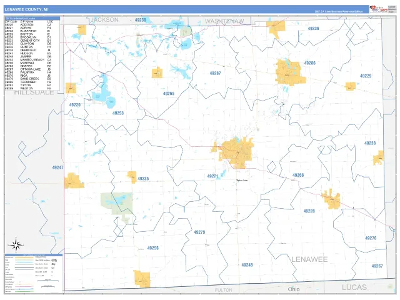Click the JACKSON county label
The height and width of the screenshot is (300, 400).
point(104,20)
